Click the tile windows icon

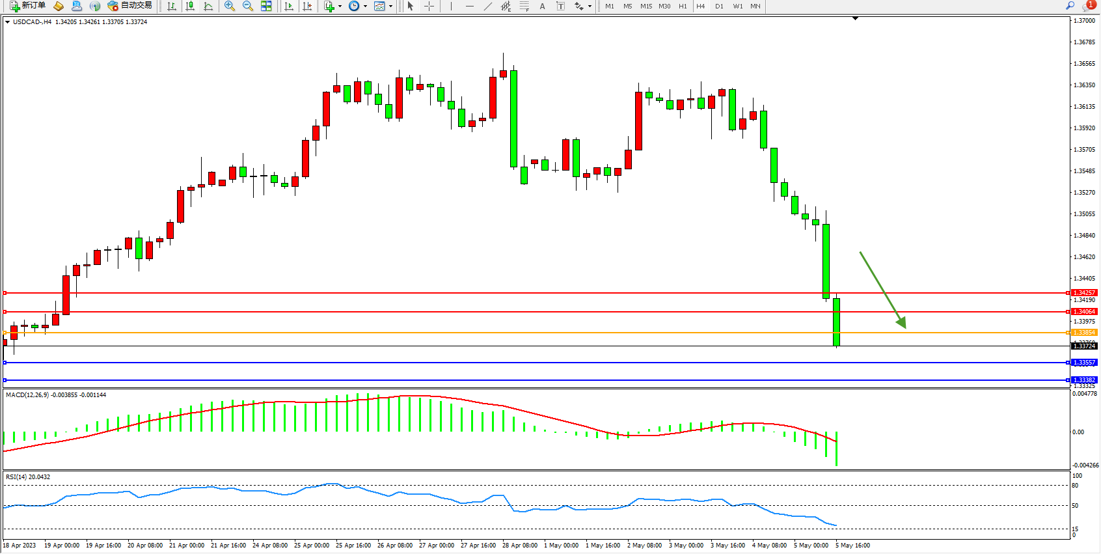pos(266,6)
